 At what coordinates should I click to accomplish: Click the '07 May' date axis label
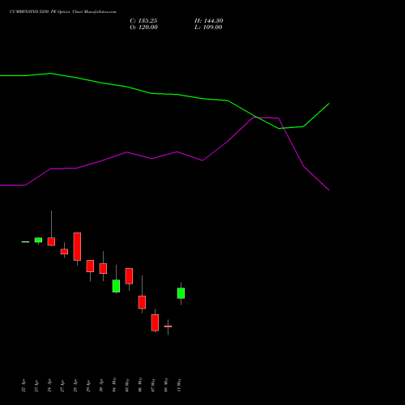click(x=153, y=385)
